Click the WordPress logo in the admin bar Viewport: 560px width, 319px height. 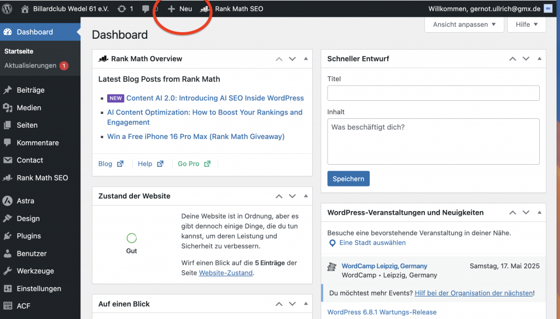tap(7, 9)
